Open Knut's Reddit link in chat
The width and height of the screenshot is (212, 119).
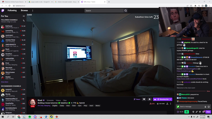(189, 79)
